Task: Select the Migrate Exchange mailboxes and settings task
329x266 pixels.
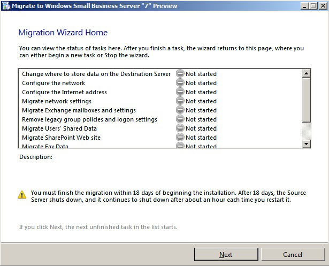Action: [79, 110]
